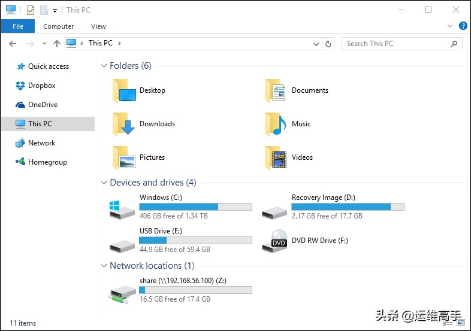Image resolution: width=471 pixels, height=331 pixels.
Task: Open the Music folder icon
Action: [x=275, y=124]
